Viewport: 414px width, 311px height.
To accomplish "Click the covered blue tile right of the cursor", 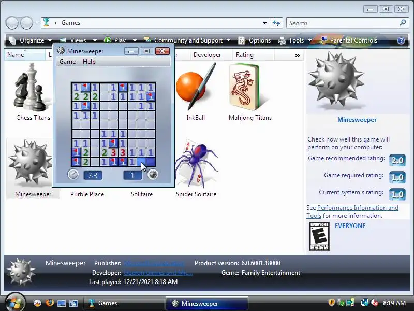I will (151, 162).
